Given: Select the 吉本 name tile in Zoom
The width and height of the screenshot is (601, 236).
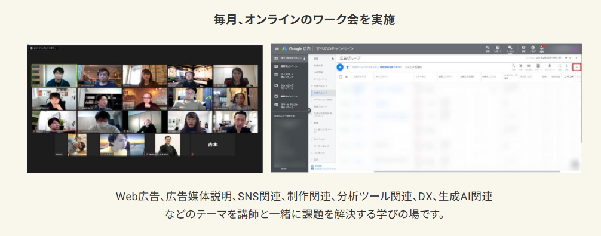Looking at the screenshot, I should click(x=213, y=145).
